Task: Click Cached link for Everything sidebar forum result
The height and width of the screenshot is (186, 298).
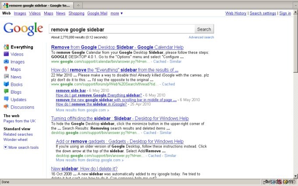Action: (168, 84)
